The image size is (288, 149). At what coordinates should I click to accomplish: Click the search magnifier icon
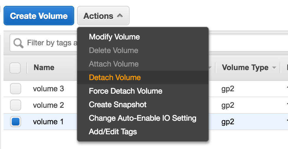[x=18, y=43]
